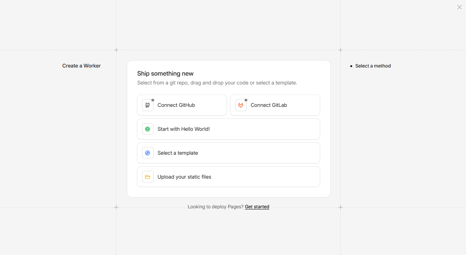This screenshot has height=255, width=466.
Task: Click the GitLab fox logo icon
Action: point(241,105)
